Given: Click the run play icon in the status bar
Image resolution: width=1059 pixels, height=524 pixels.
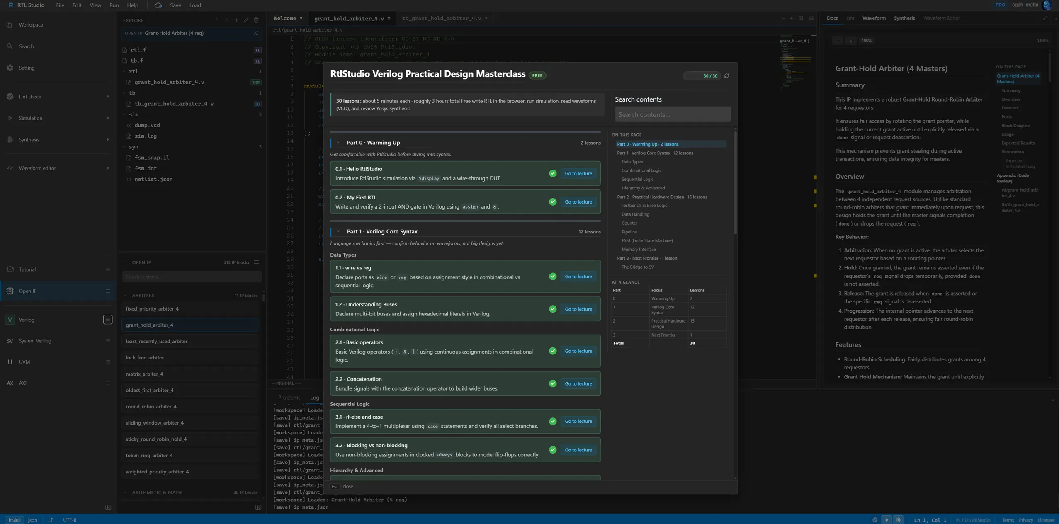Looking at the screenshot, I should (887, 520).
